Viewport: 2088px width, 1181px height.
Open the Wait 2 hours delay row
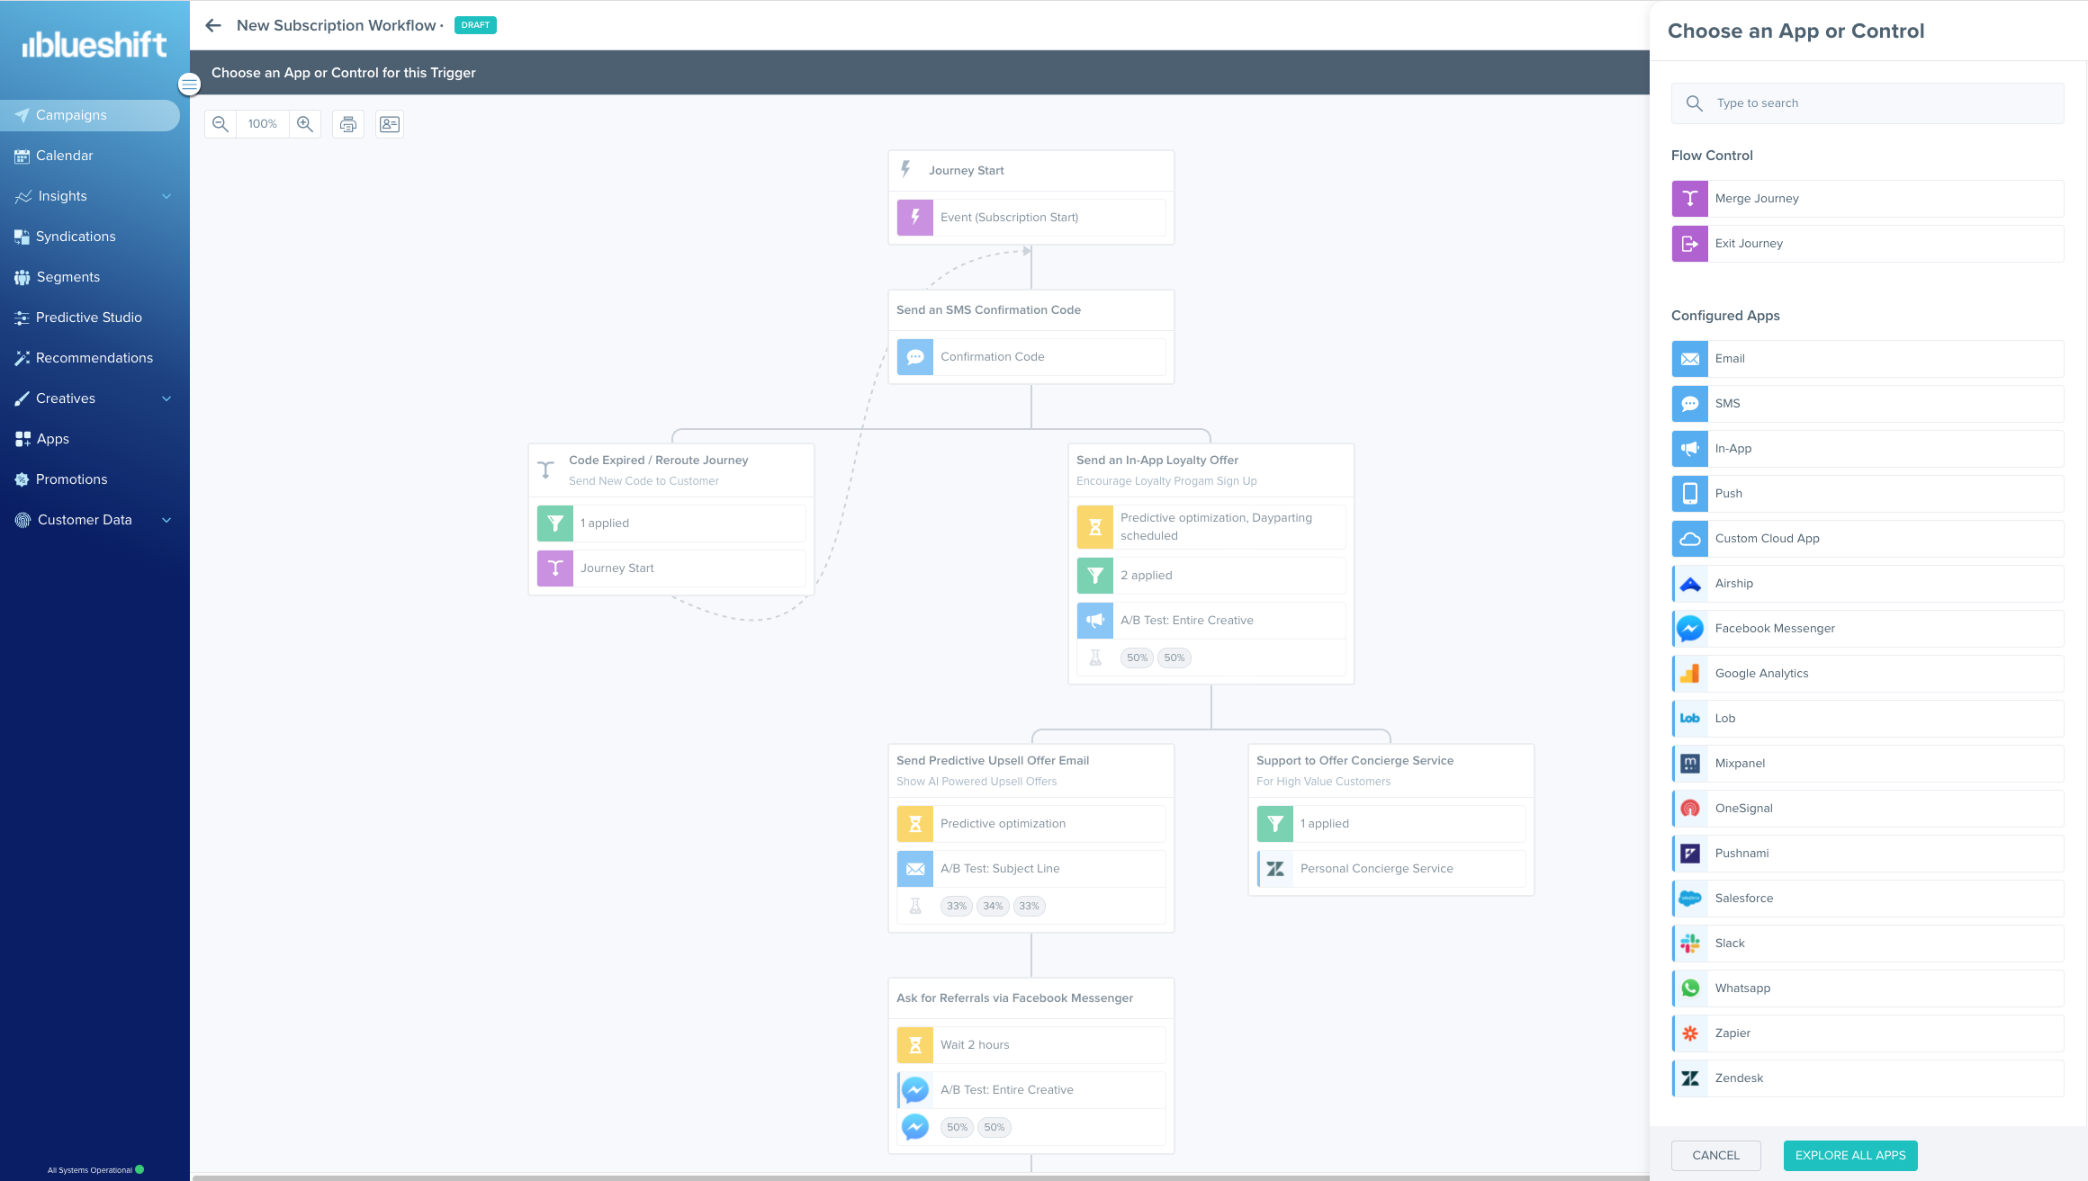click(x=1031, y=1045)
